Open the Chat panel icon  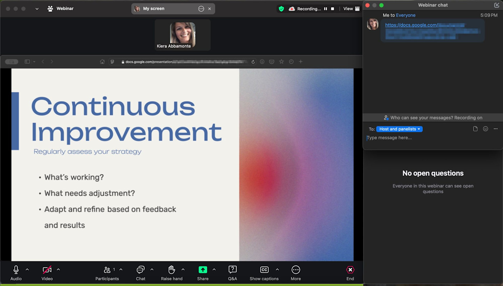click(140, 270)
